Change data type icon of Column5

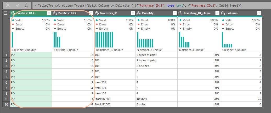[x=223, y=13]
